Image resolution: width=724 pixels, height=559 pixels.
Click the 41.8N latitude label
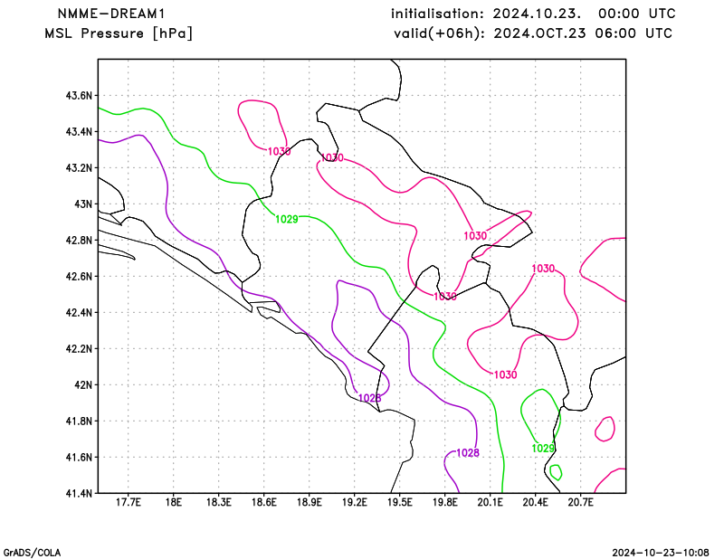pyautogui.click(x=79, y=421)
